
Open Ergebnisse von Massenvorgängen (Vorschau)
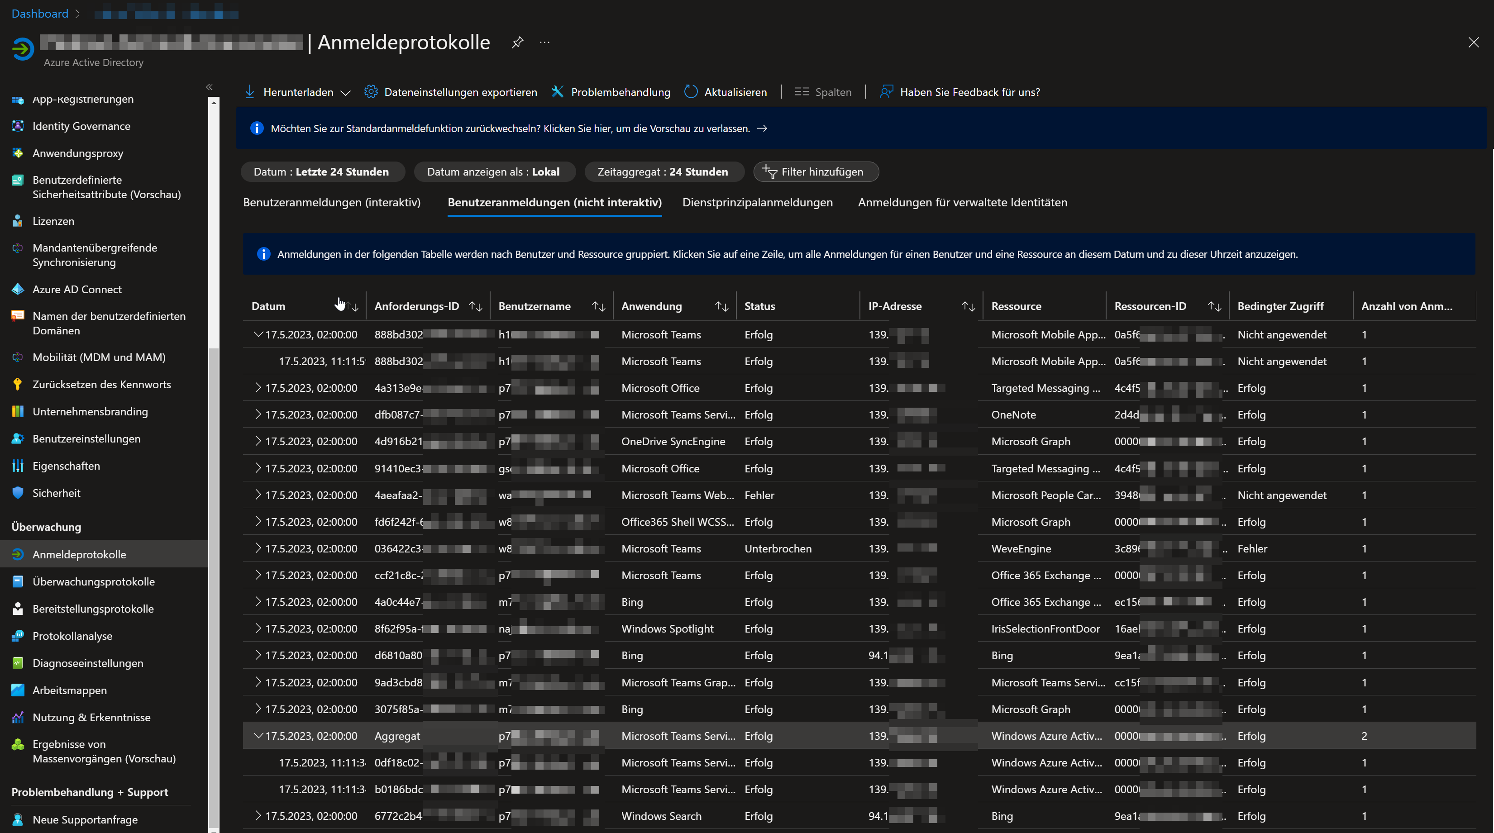[104, 751]
